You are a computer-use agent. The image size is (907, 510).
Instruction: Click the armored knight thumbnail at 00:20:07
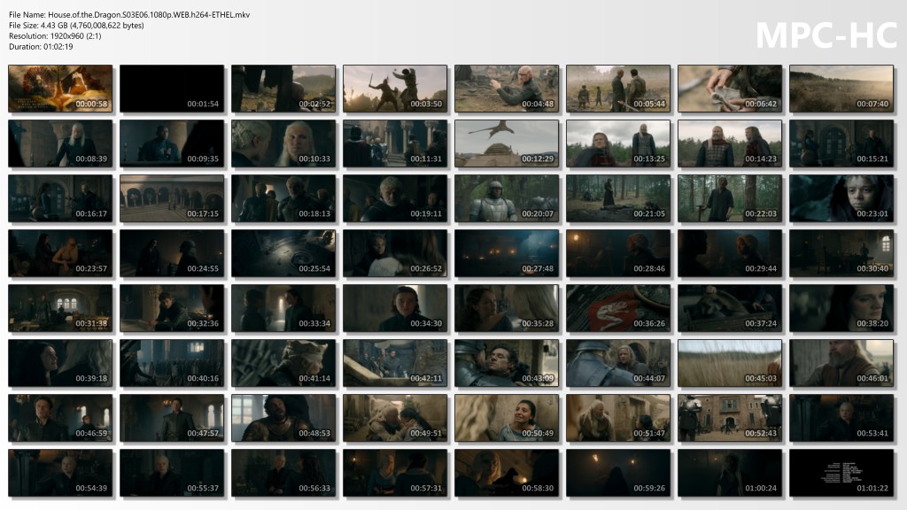pos(507,198)
